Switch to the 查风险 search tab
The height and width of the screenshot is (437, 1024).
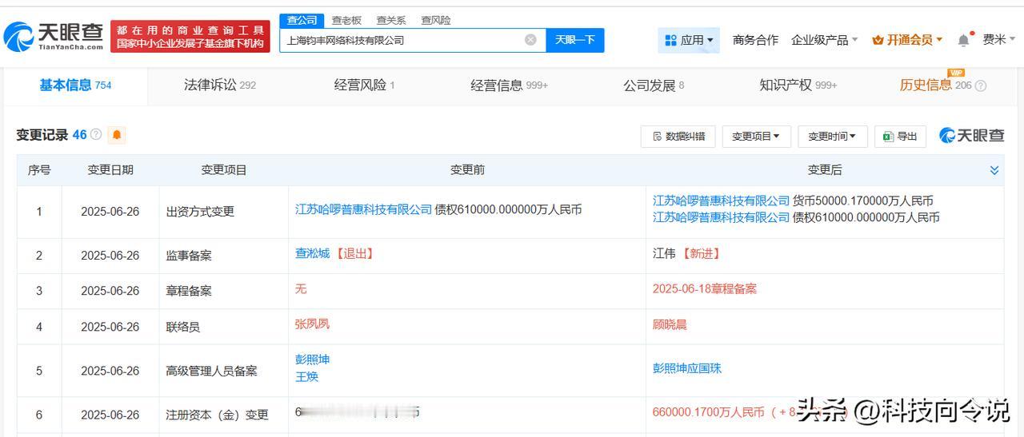[436, 21]
